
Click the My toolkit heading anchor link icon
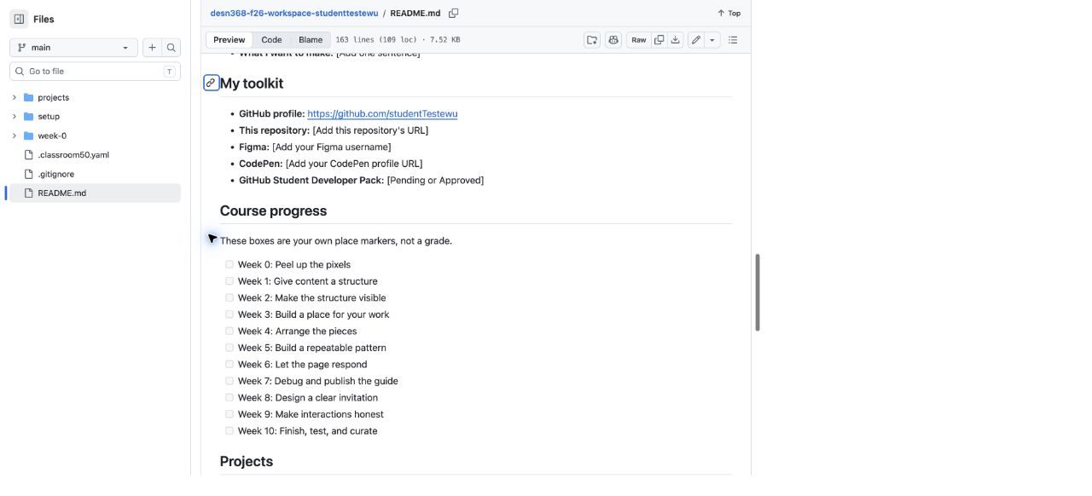(211, 83)
